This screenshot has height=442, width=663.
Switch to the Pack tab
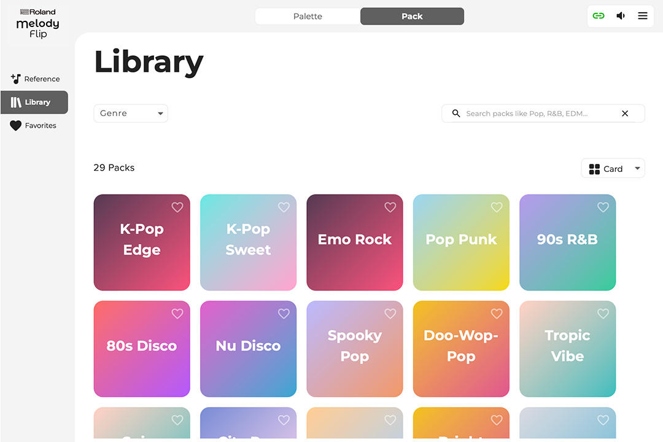(x=413, y=16)
